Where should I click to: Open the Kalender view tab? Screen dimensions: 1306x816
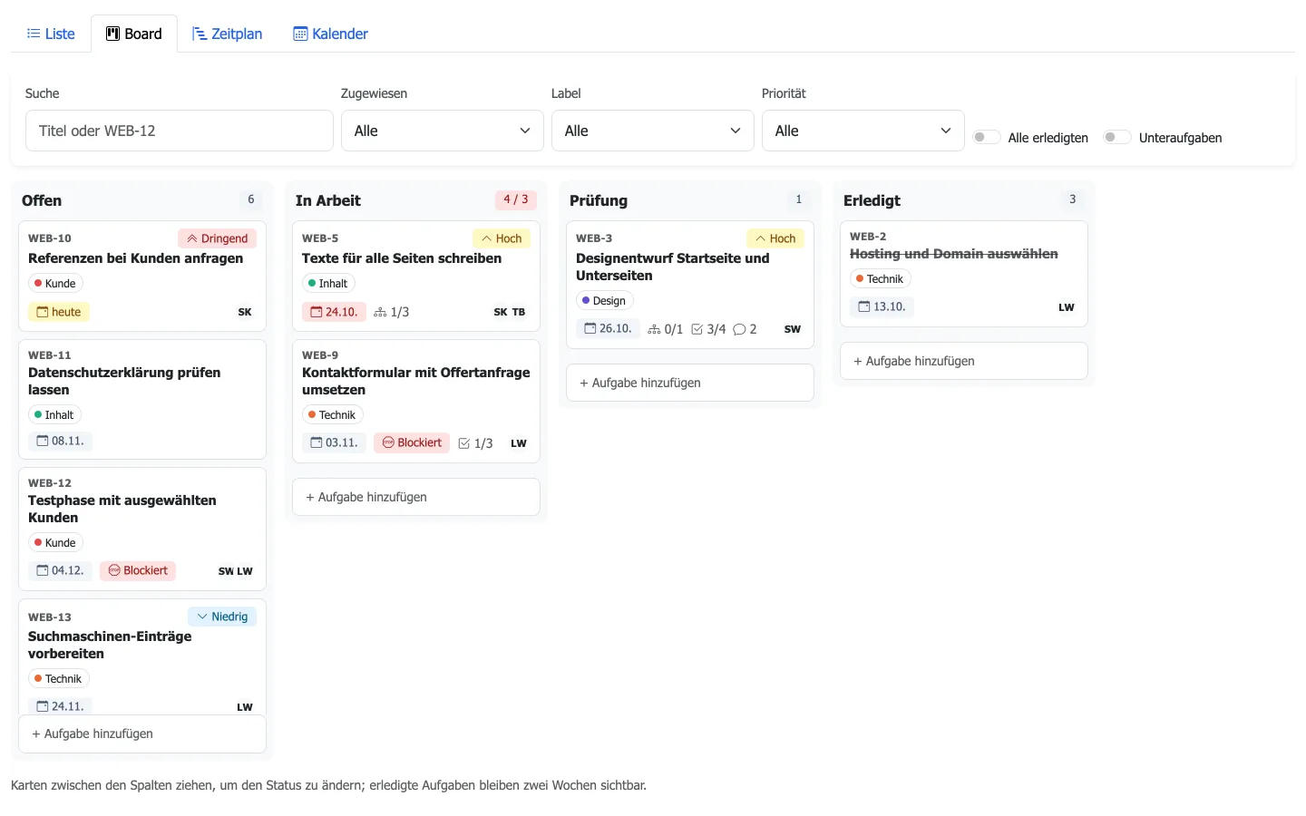tap(330, 34)
